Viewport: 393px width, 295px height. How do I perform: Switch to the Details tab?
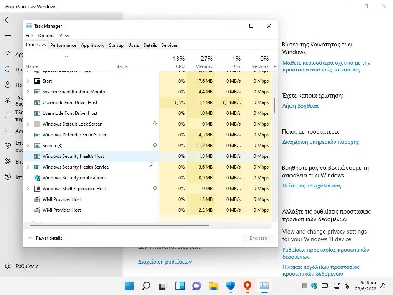[x=150, y=45]
